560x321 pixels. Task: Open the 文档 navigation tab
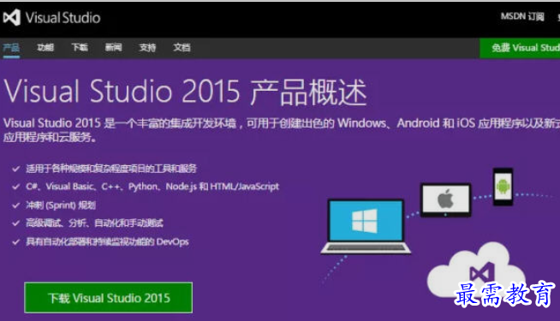point(182,47)
